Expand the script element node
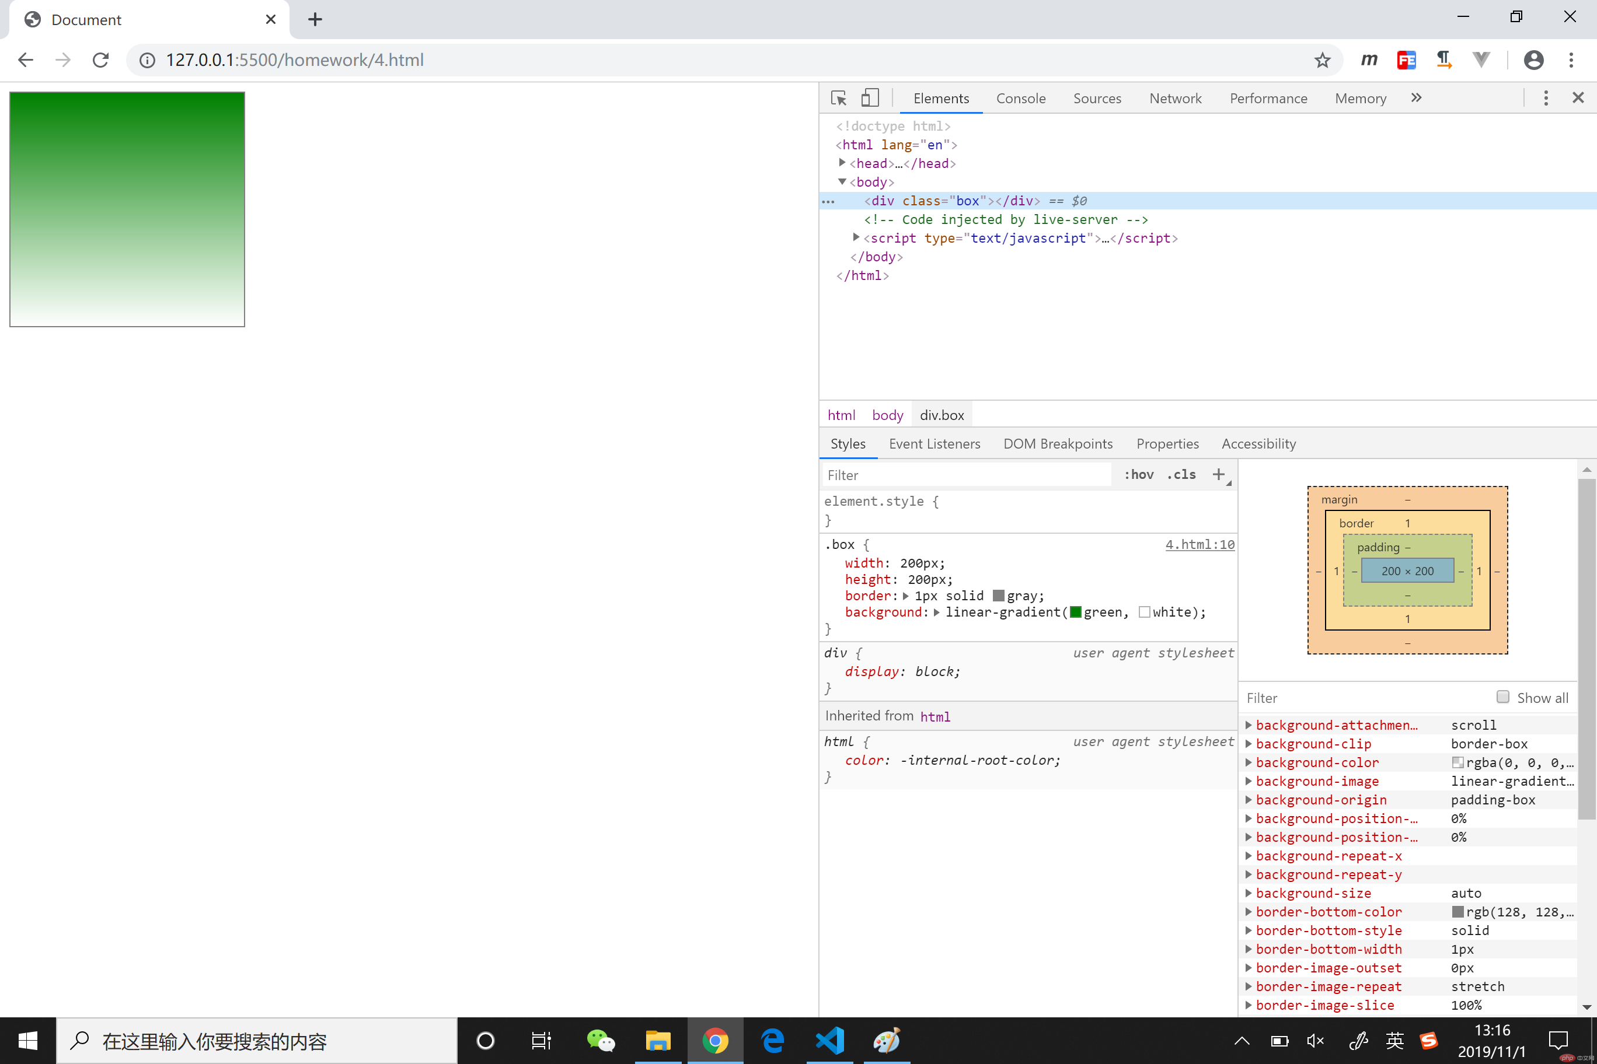The width and height of the screenshot is (1597, 1064). pos(856,237)
